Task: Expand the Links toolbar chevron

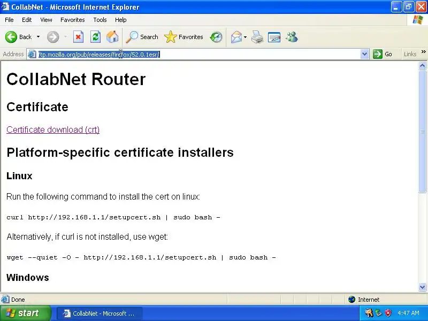Action: pos(423,52)
